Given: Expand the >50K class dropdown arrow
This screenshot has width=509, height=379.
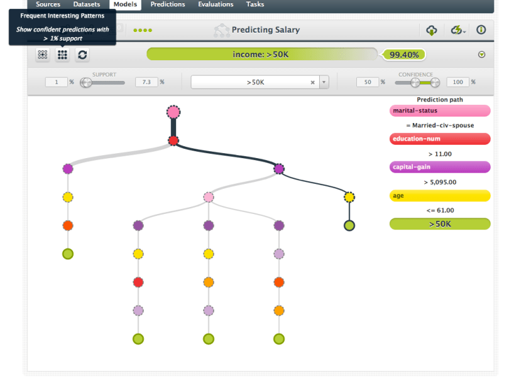Looking at the screenshot, I should point(324,82).
